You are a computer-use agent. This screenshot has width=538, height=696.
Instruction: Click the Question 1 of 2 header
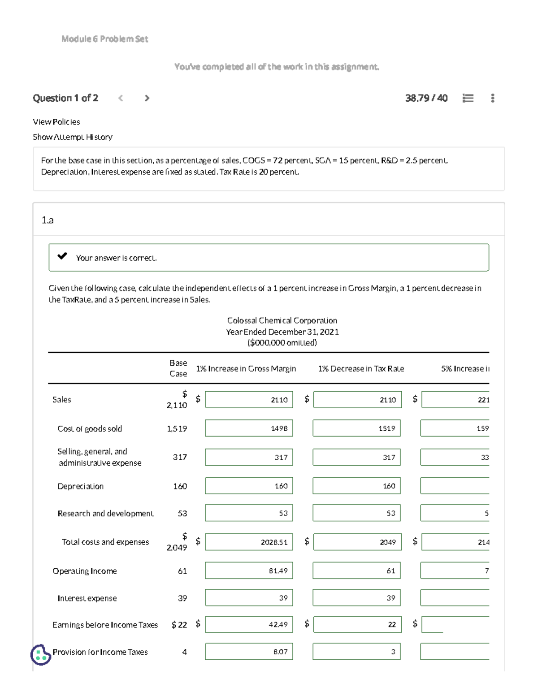65,98
